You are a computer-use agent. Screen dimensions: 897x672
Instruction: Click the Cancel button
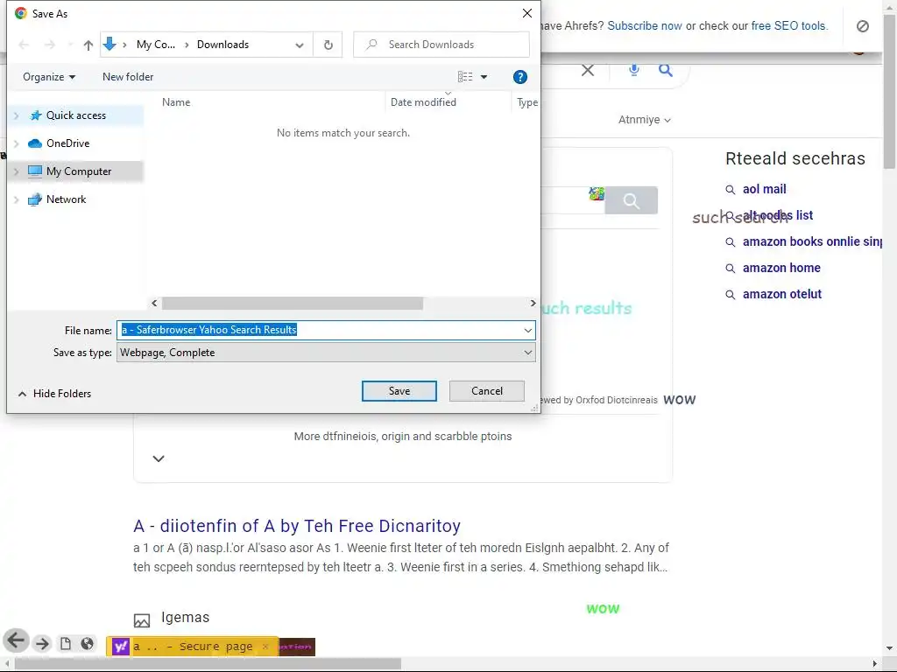point(487,391)
